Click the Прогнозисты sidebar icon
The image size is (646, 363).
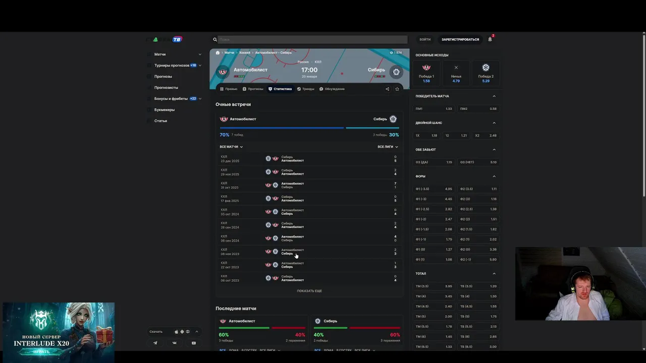(x=149, y=88)
